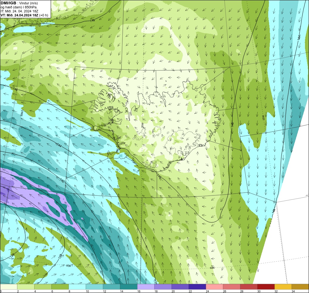Click the green 6–8 m/s legend swatch
This screenshot has height=293, width=309.
(60, 287)
